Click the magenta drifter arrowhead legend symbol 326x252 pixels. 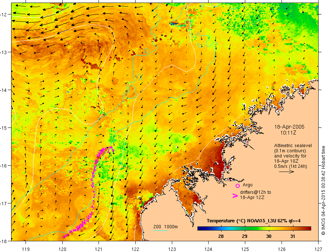click(235, 196)
